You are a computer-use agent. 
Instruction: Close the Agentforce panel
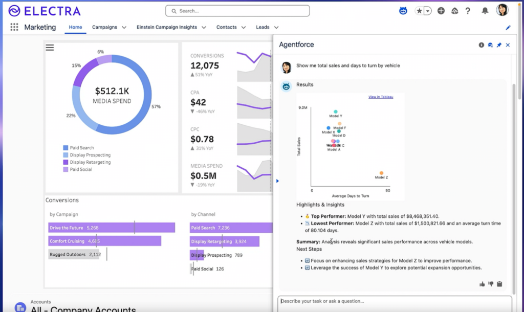pos(508,45)
